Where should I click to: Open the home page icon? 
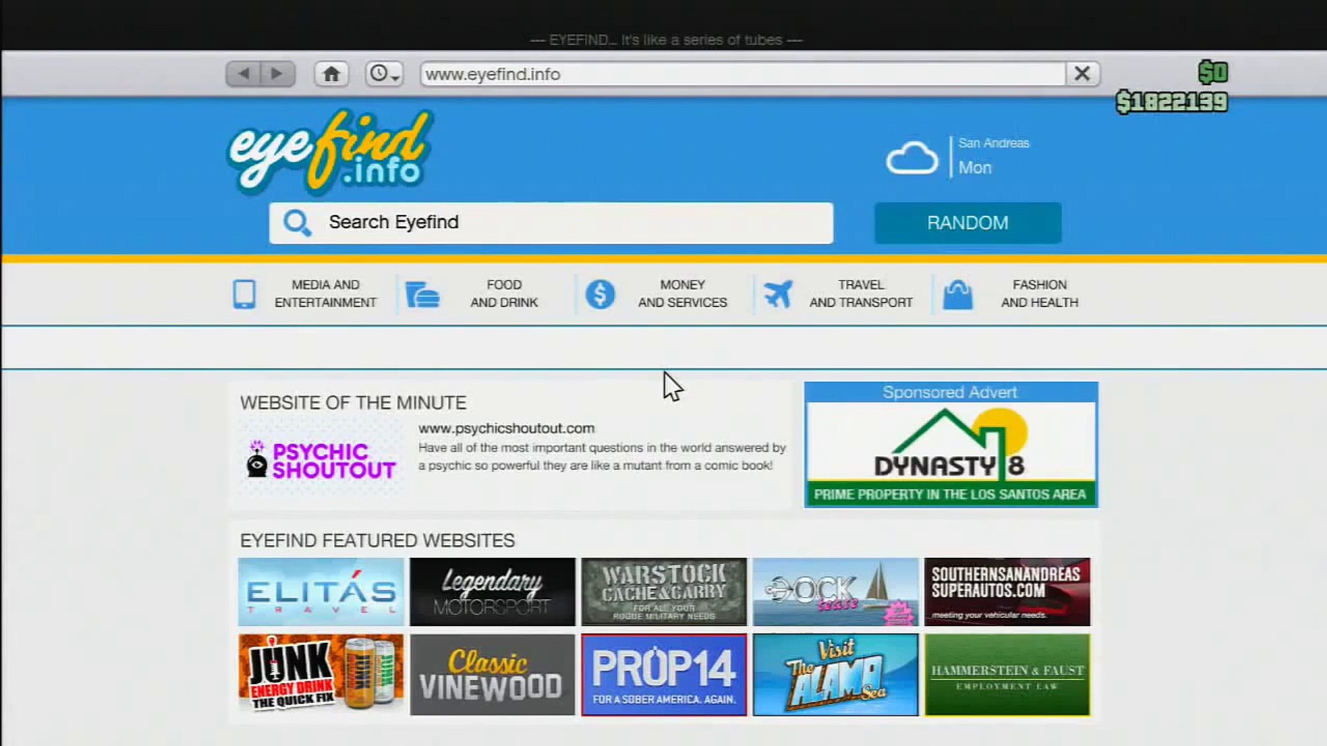(332, 74)
